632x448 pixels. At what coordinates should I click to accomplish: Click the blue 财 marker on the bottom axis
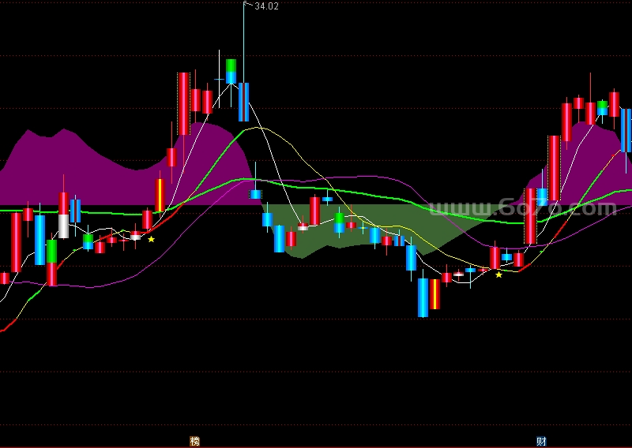[x=541, y=441]
